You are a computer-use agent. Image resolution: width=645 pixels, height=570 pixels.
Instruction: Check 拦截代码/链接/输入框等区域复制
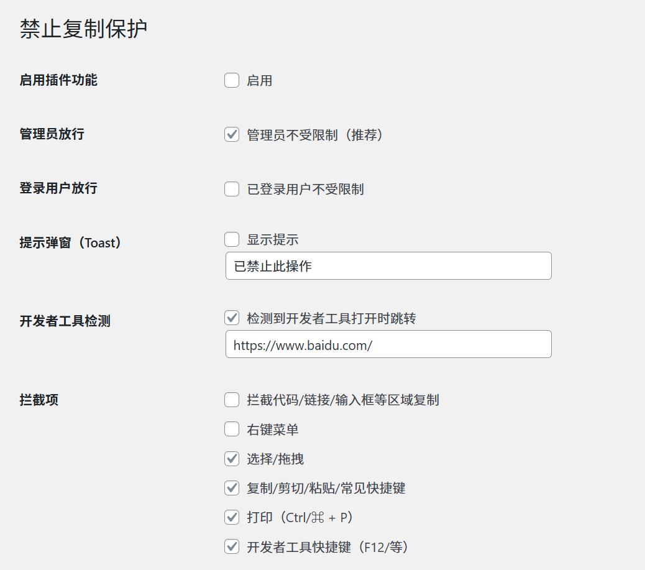point(231,400)
